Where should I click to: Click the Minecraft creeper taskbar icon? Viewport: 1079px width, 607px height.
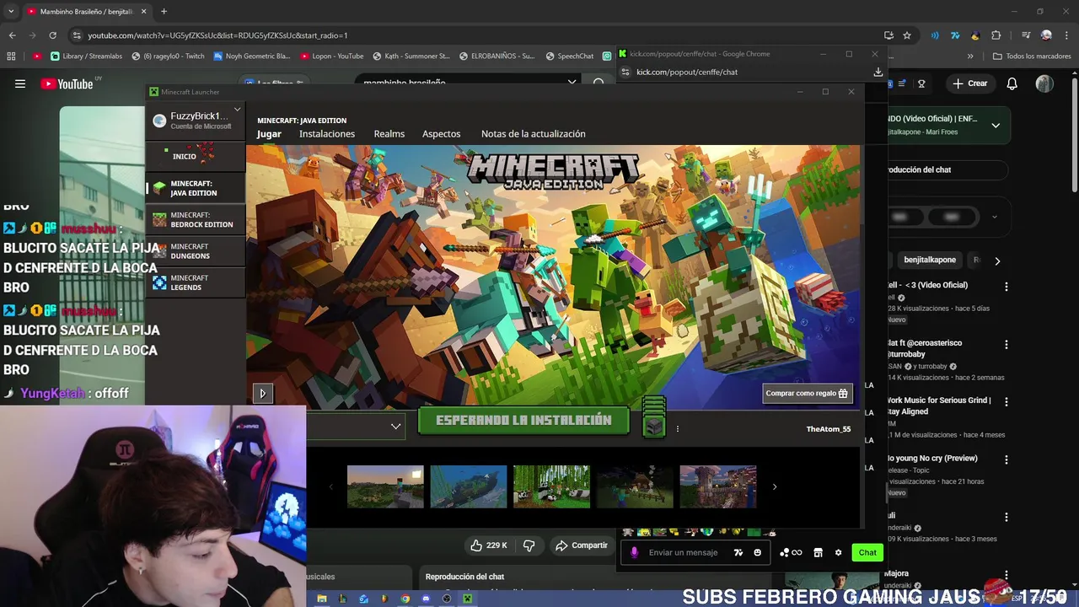467,599
